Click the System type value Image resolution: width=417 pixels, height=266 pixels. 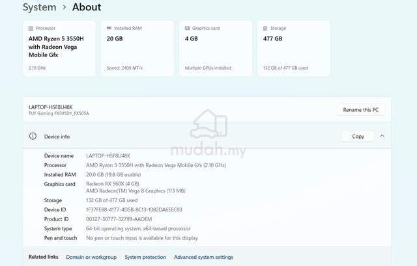[x=138, y=228]
